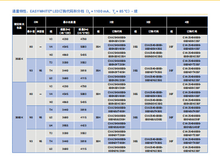This screenshot has height=168, width=220.
Task: Select the 最小值 sub-header under CRI
Action: 31,31
